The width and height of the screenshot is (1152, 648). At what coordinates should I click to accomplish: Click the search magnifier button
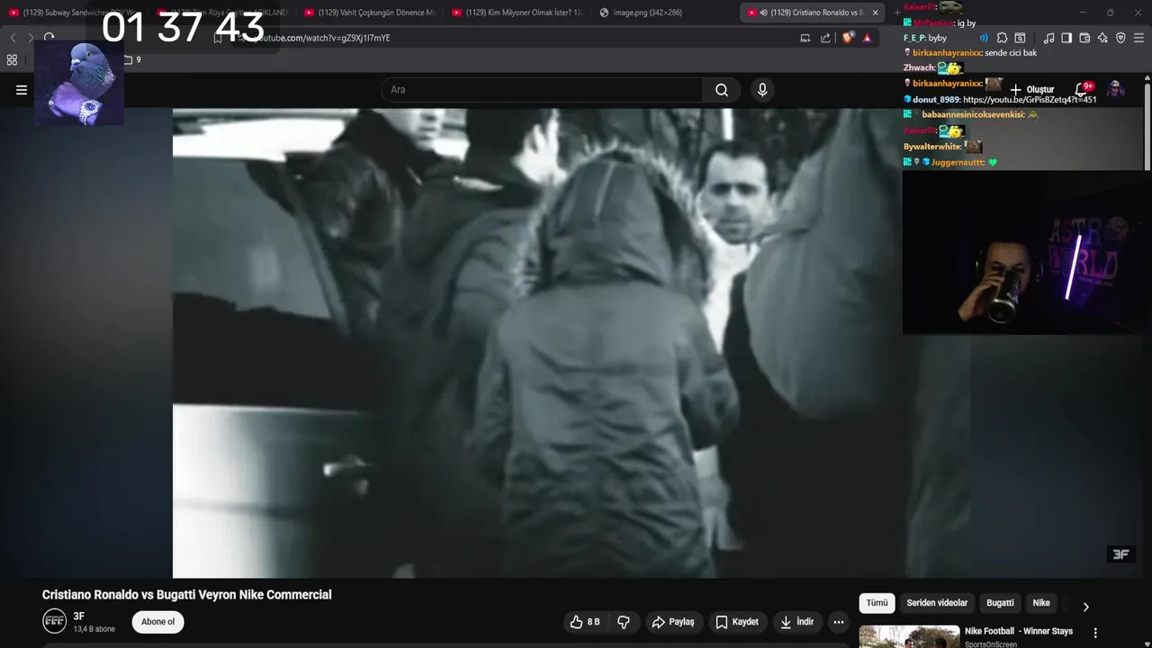(x=722, y=90)
